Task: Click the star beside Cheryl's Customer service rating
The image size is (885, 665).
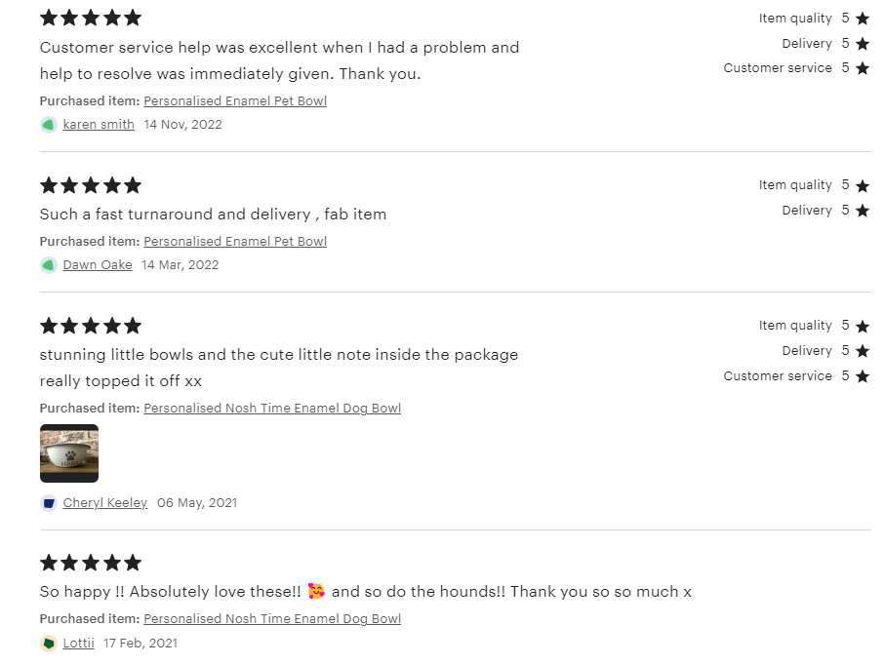Action: coord(862,376)
